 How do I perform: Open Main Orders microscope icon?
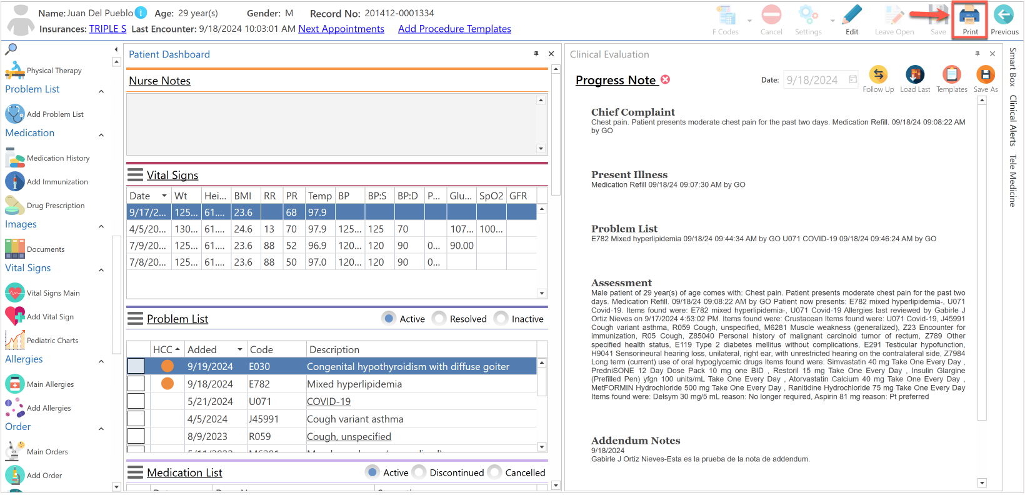[x=15, y=451]
